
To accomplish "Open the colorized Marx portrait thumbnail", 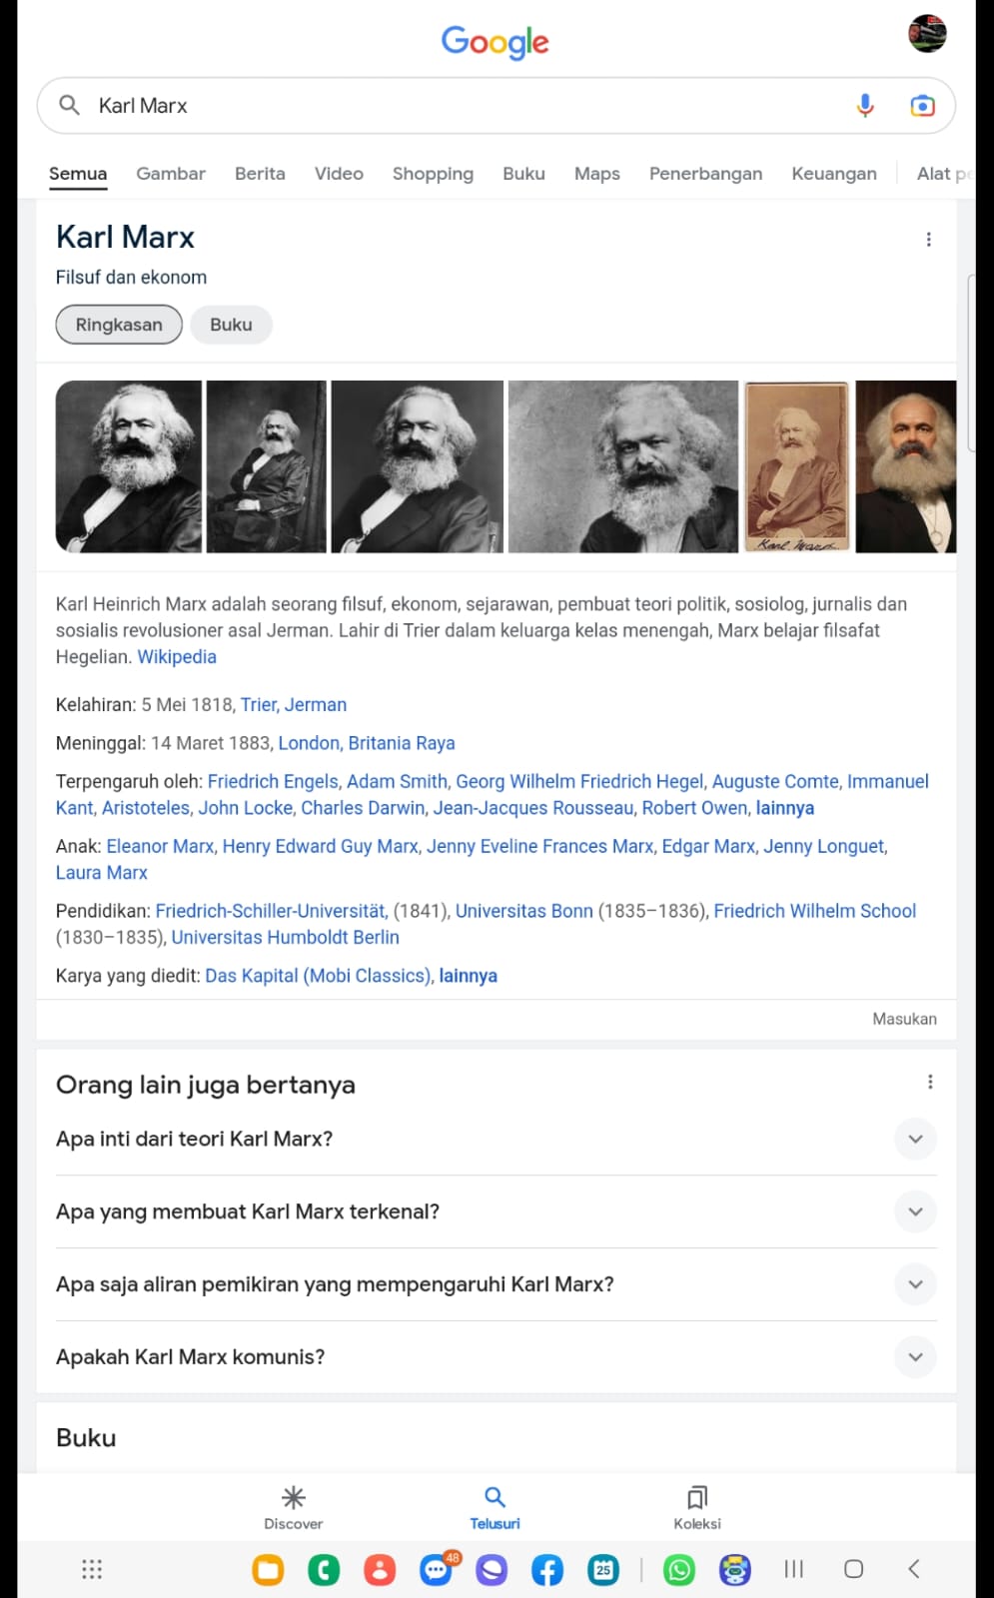I will click(906, 466).
